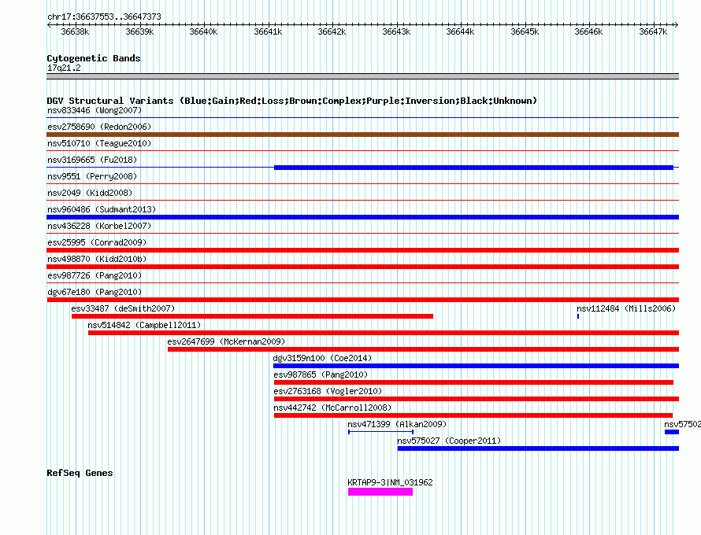Click the 36642k ruler tick label
Screen dimensions: 701x535
(x=332, y=31)
